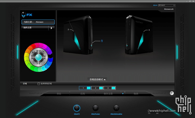
Task: Expand 查看高级模式 advanced mode
Action: (97, 79)
